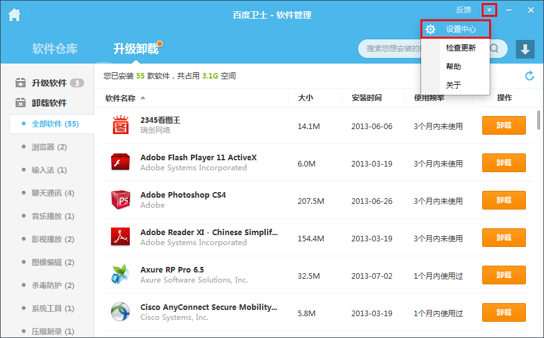544x338 pixels.
Task: Click the 升级软件 calendar-arrow icon
Action: (x=21, y=83)
